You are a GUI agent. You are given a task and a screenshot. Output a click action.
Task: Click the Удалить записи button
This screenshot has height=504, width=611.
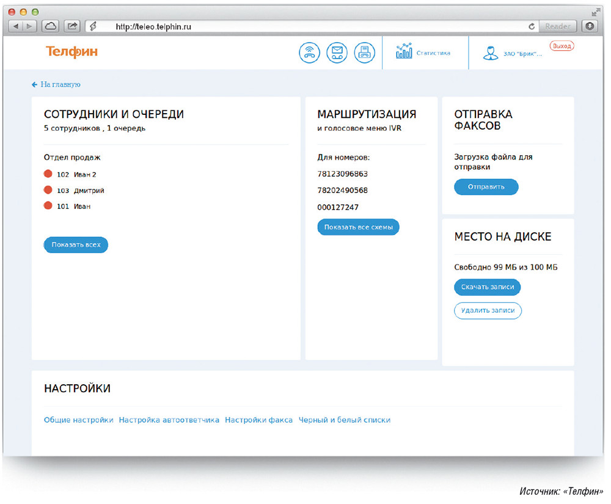point(488,310)
